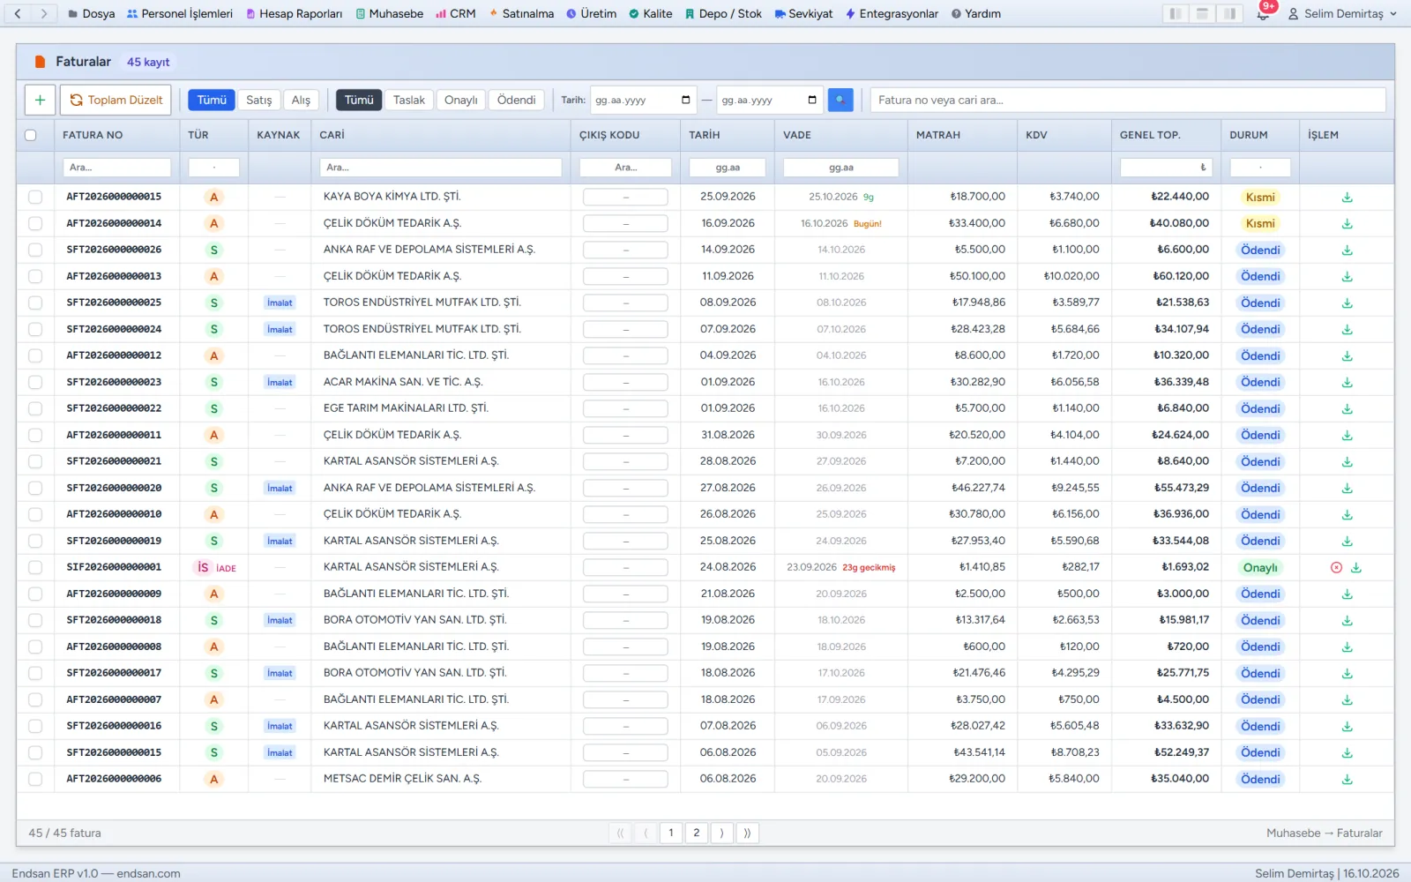Image resolution: width=1411 pixels, height=882 pixels.
Task: Check the box for invoice SFT2026000000015
Action: click(35, 752)
